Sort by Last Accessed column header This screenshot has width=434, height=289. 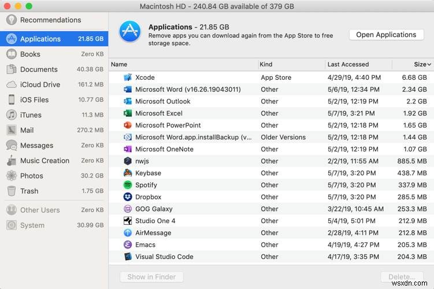coord(347,65)
